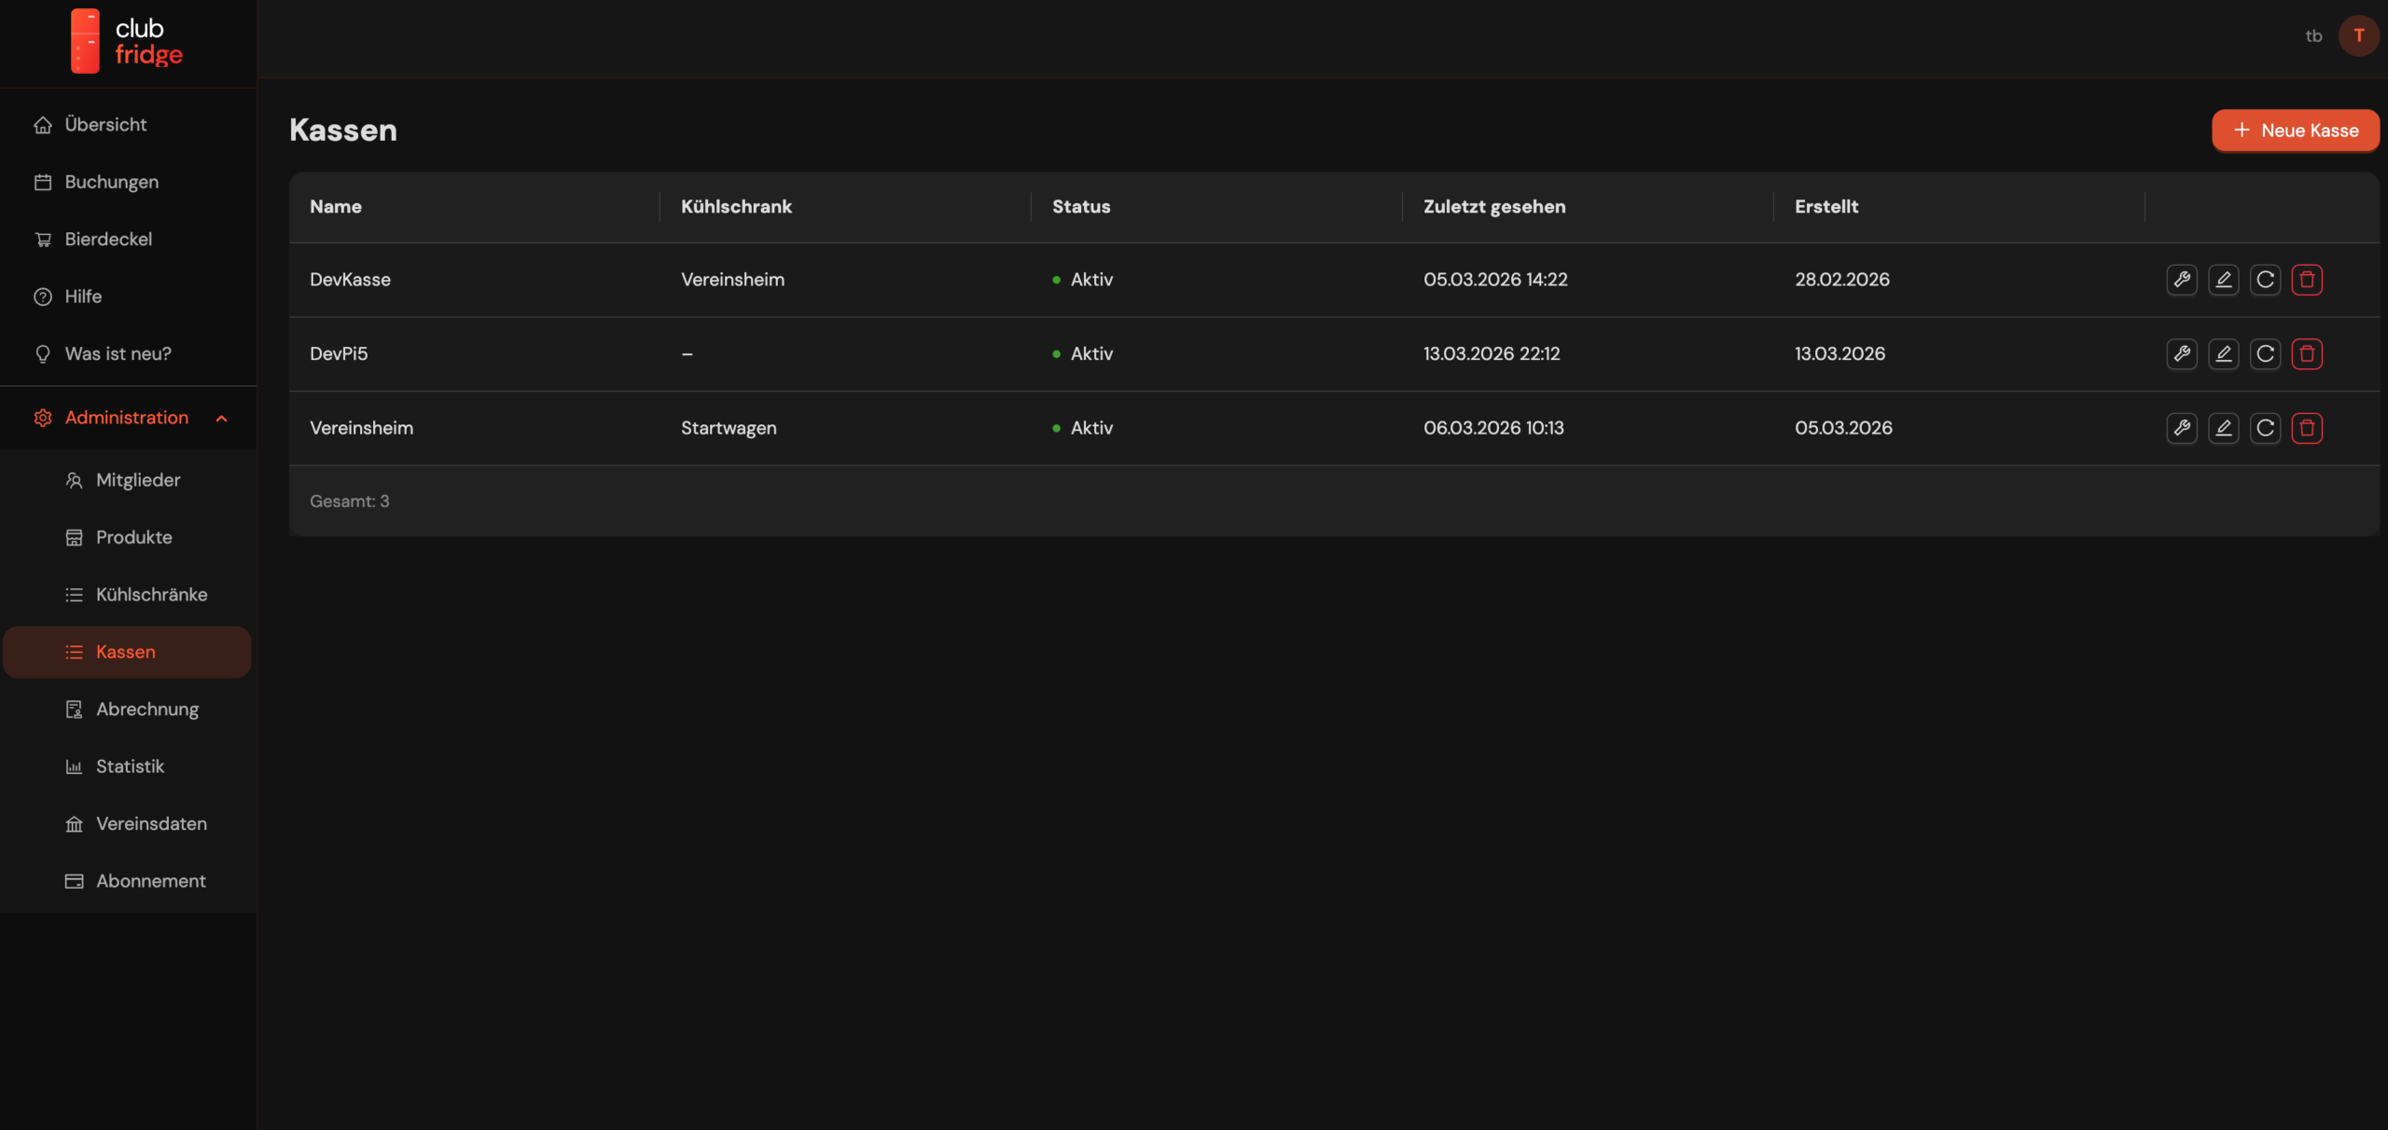Click refresh icon in DevKasse row
This screenshot has width=2388, height=1130.
[2265, 280]
